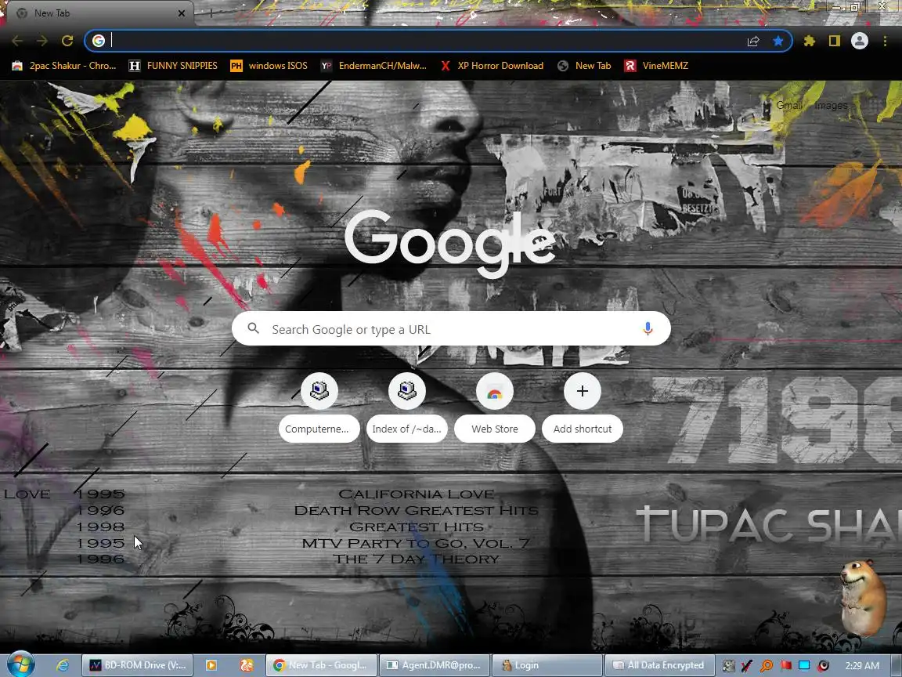Image resolution: width=902 pixels, height=677 pixels.
Task: Click the browser forward arrow
Action: point(42,41)
